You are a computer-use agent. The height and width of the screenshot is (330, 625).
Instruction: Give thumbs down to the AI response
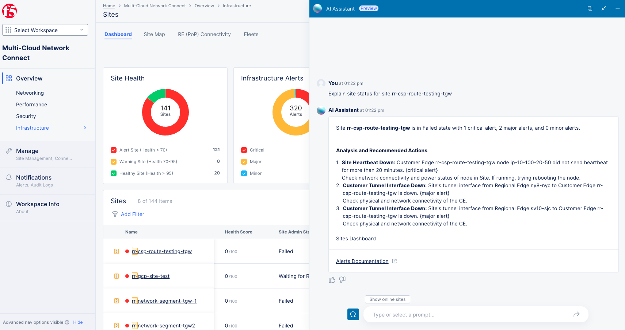click(x=342, y=280)
